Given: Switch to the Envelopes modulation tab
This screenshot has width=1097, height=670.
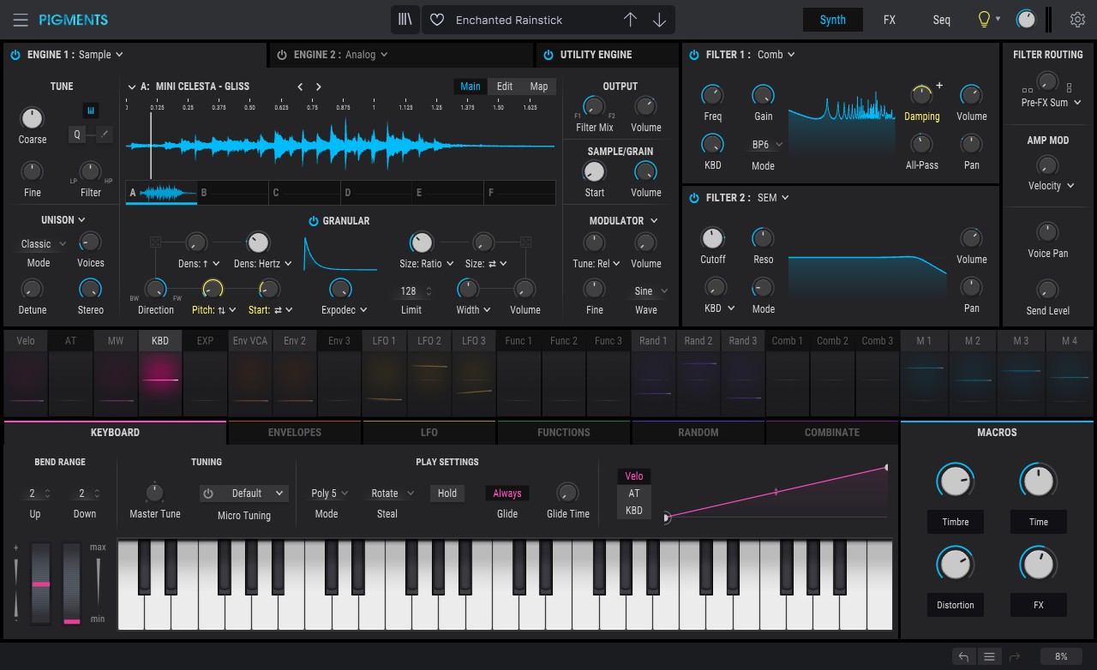Looking at the screenshot, I should click(295, 433).
